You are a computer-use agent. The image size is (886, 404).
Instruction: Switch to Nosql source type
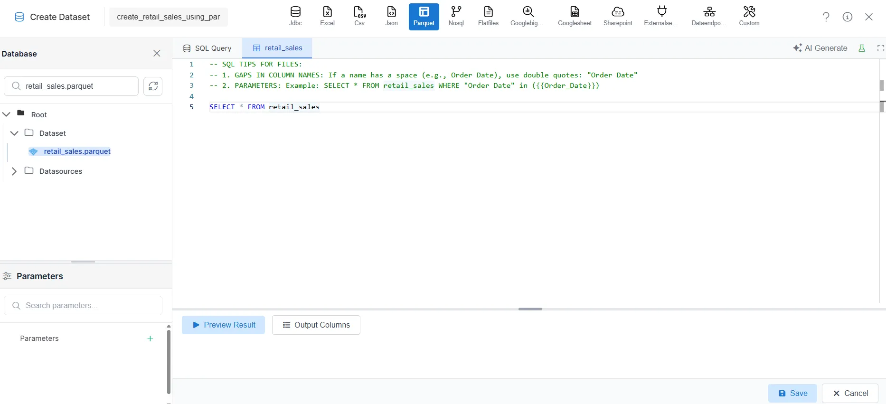[x=456, y=17]
